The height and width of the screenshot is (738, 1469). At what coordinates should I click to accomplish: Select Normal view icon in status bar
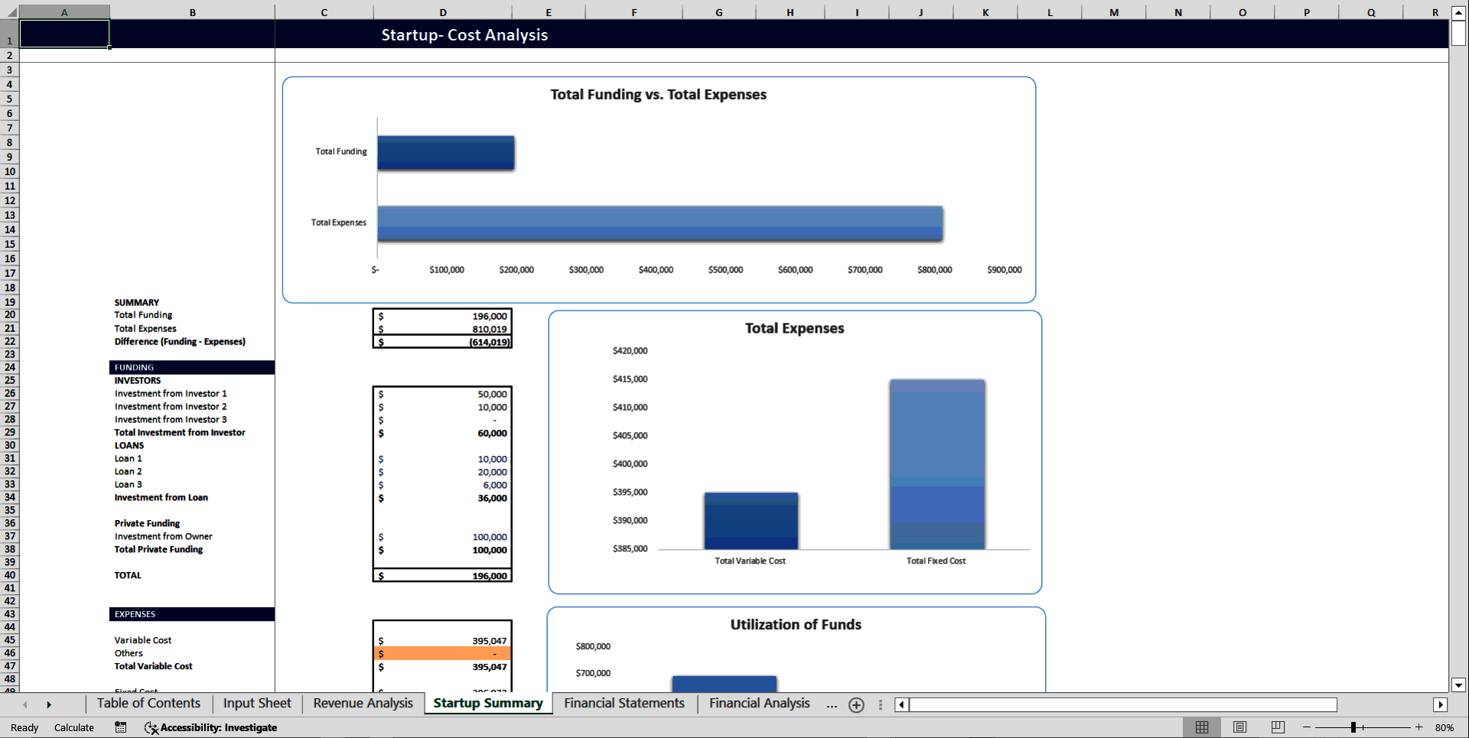pos(1201,727)
